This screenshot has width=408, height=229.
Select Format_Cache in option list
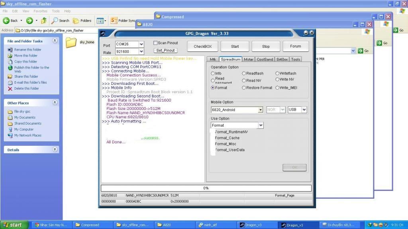227,138
